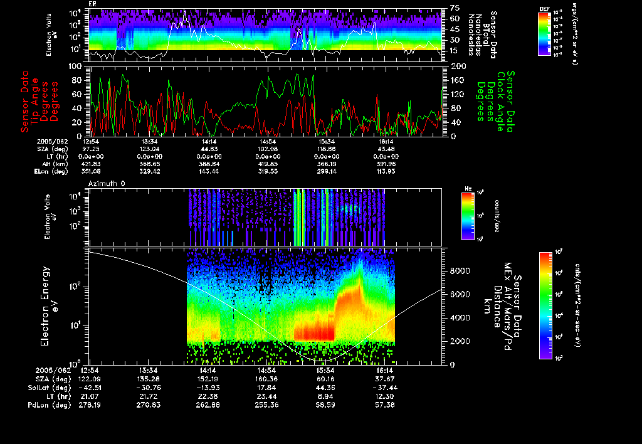Click SZA value 160.36

(266, 379)
